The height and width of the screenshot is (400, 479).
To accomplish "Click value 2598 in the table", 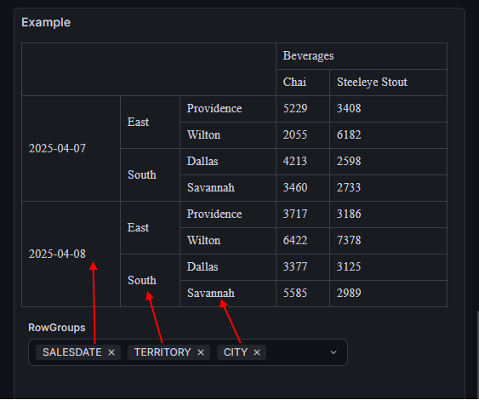I will pyautogui.click(x=349, y=162).
